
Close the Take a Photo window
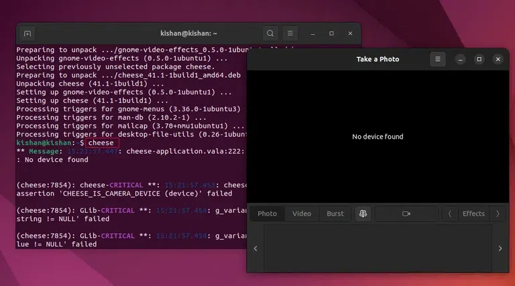coord(498,60)
